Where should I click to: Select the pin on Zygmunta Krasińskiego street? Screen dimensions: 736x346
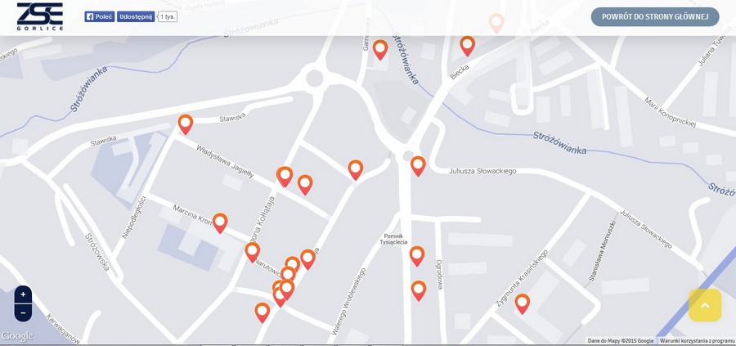point(522,303)
